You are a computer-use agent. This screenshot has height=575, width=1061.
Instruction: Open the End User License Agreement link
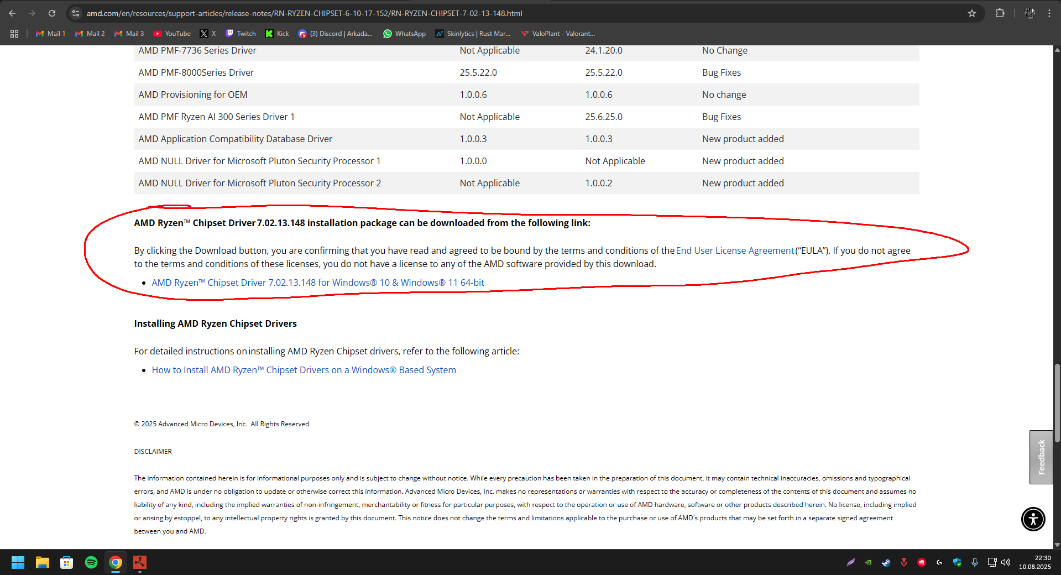coord(735,250)
